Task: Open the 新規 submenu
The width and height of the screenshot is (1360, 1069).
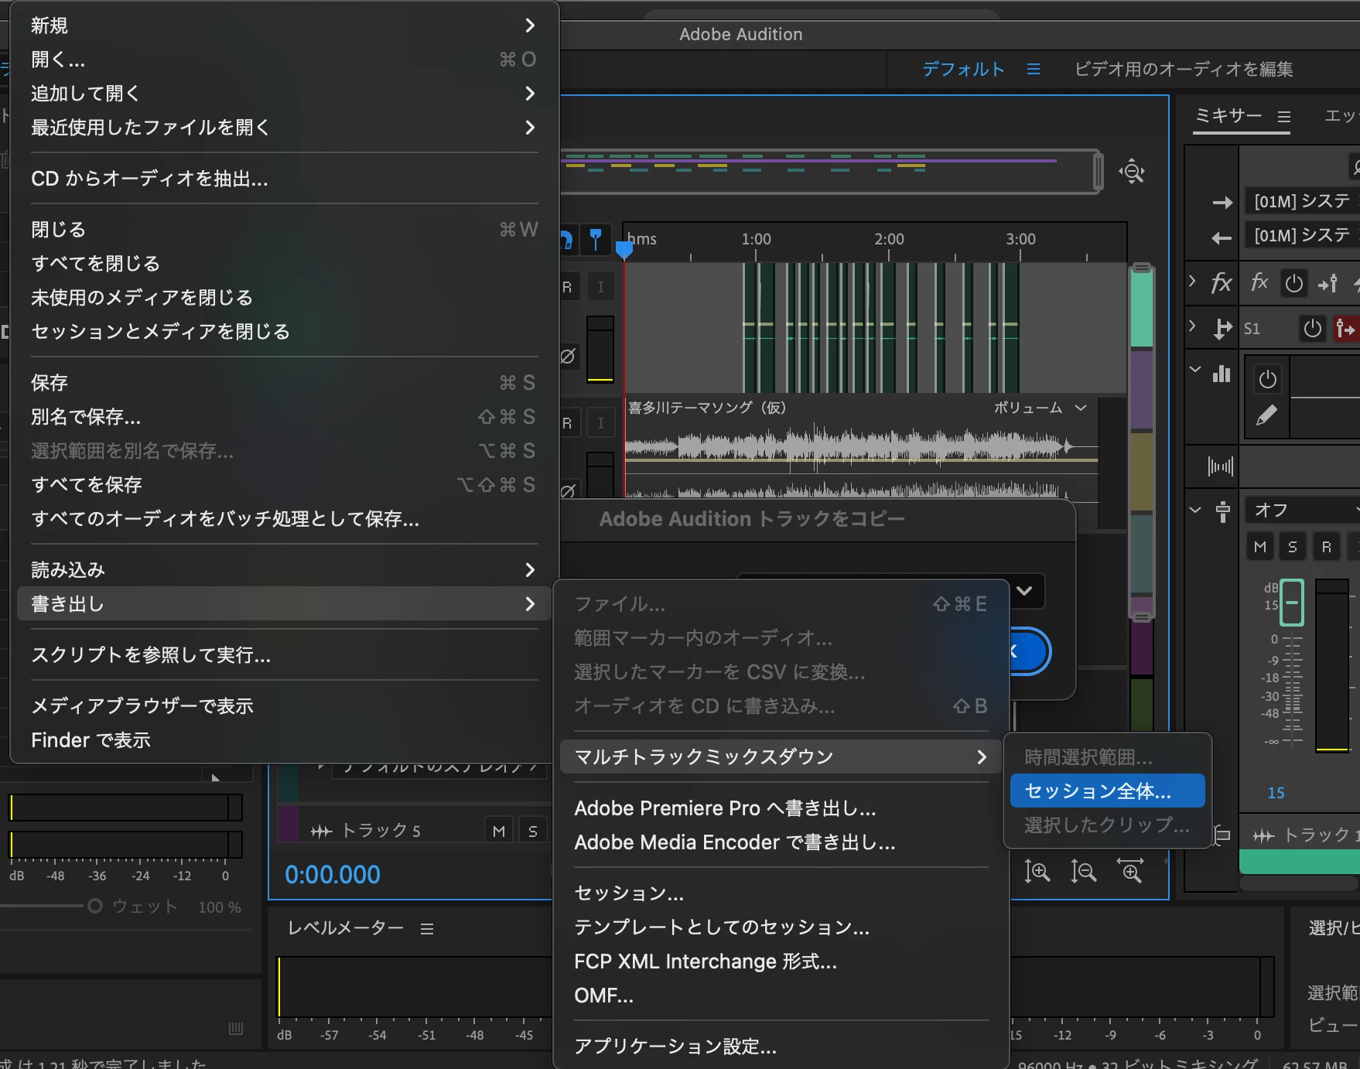Action: click(284, 26)
